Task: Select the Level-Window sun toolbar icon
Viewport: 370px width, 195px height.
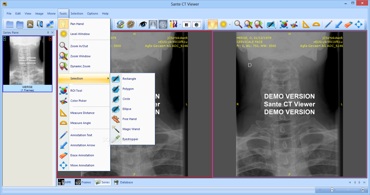Action: point(223,24)
